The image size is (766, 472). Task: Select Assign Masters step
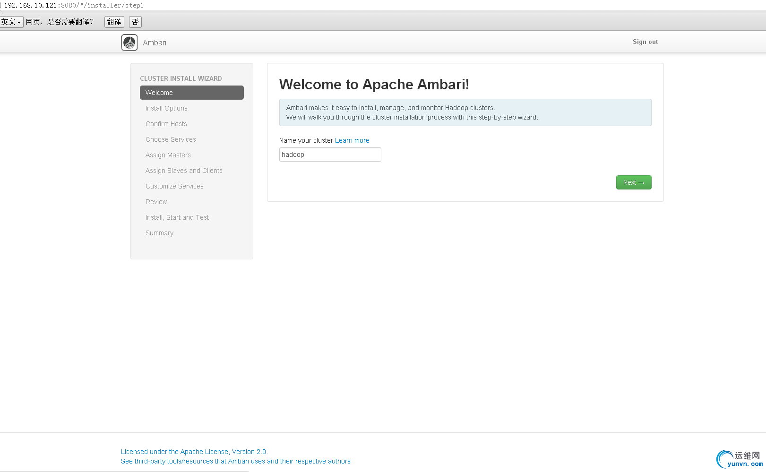(168, 155)
